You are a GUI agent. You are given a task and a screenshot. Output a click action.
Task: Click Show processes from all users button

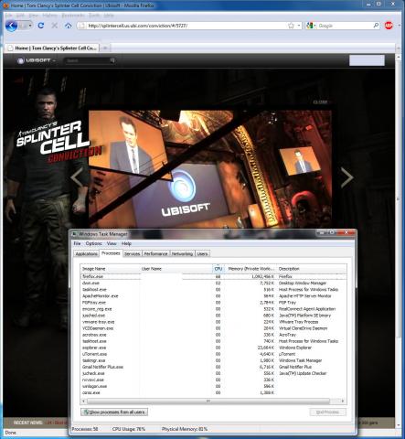tap(114, 412)
